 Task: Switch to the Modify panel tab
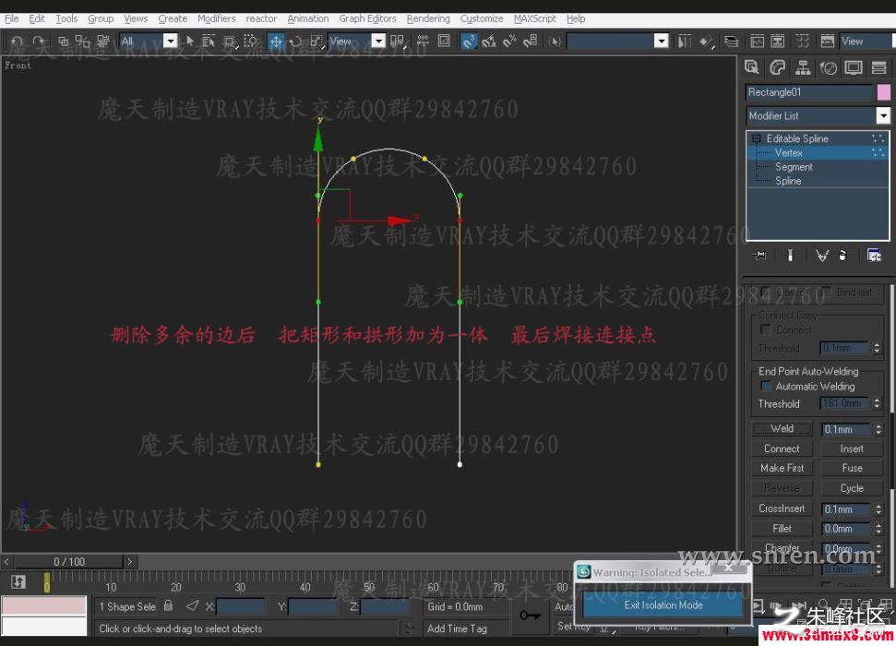tap(777, 68)
